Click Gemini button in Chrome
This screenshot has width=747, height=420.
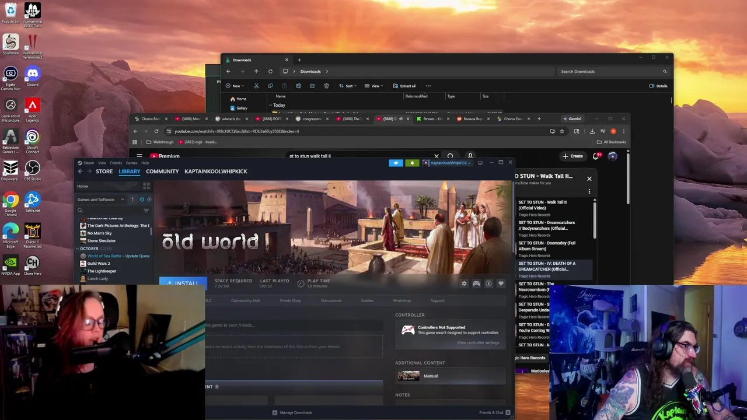pyautogui.click(x=572, y=119)
